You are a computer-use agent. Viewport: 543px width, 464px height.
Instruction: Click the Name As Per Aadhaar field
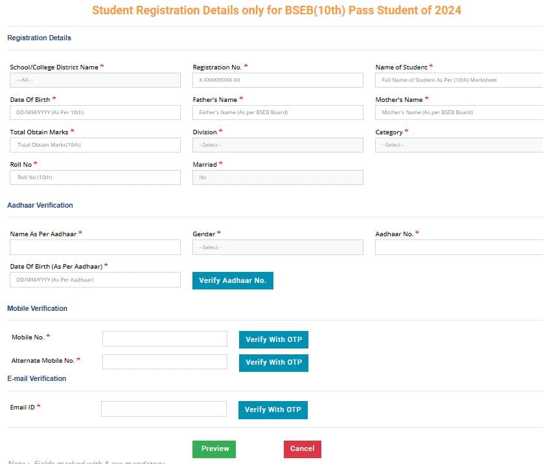tap(95, 247)
